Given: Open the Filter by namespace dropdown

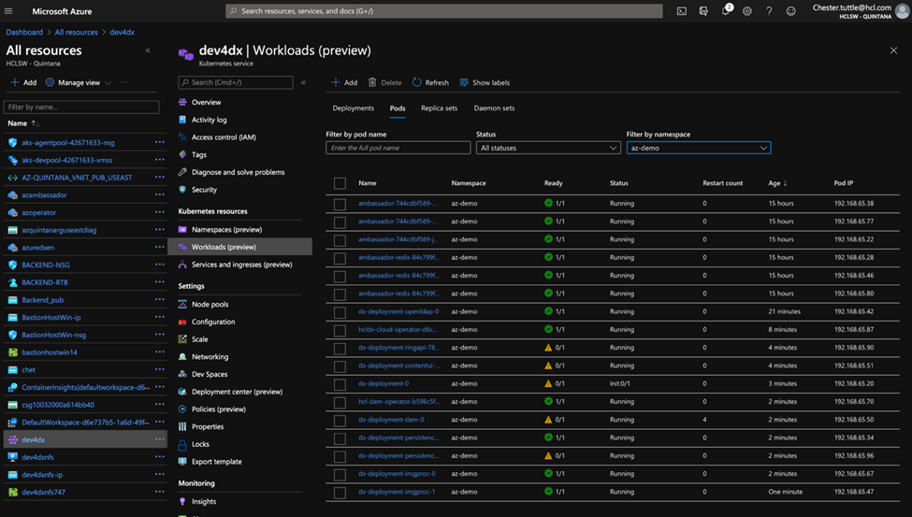Looking at the screenshot, I should 699,149.
